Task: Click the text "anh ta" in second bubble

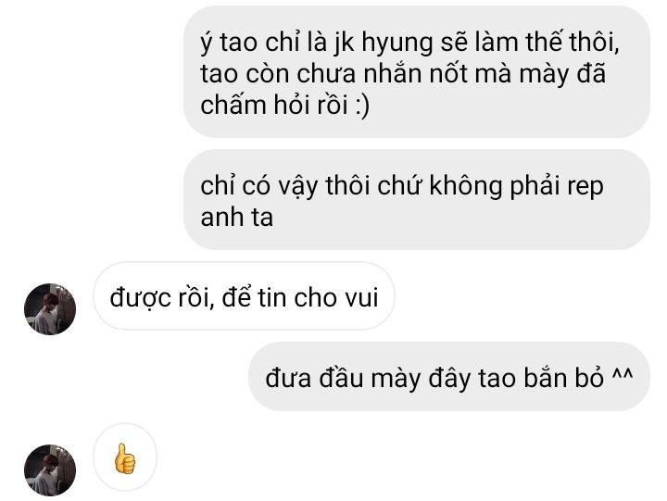Action: pyautogui.click(x=236, y=217)
